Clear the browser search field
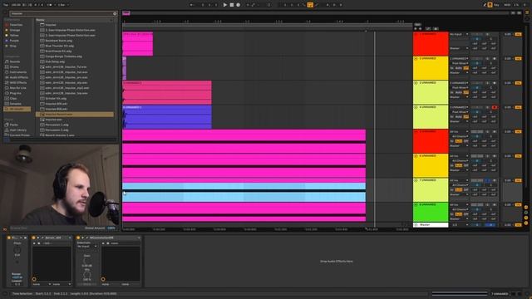This screenshot has width=532, height=299. [x=115, y=13]
